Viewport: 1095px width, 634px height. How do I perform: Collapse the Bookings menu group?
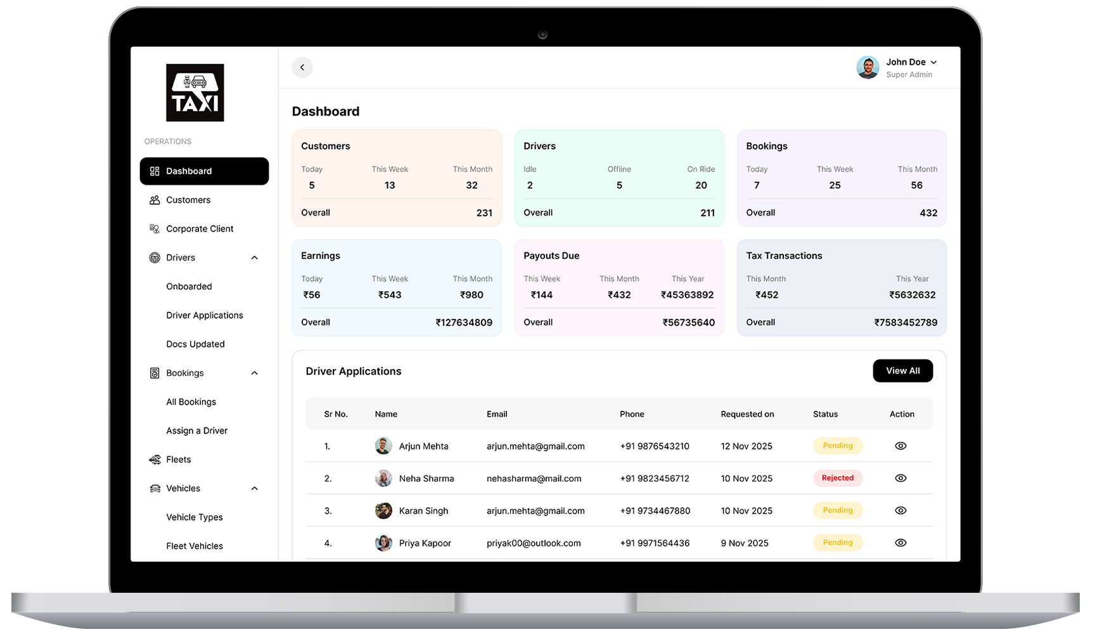(x=254, y=373)
